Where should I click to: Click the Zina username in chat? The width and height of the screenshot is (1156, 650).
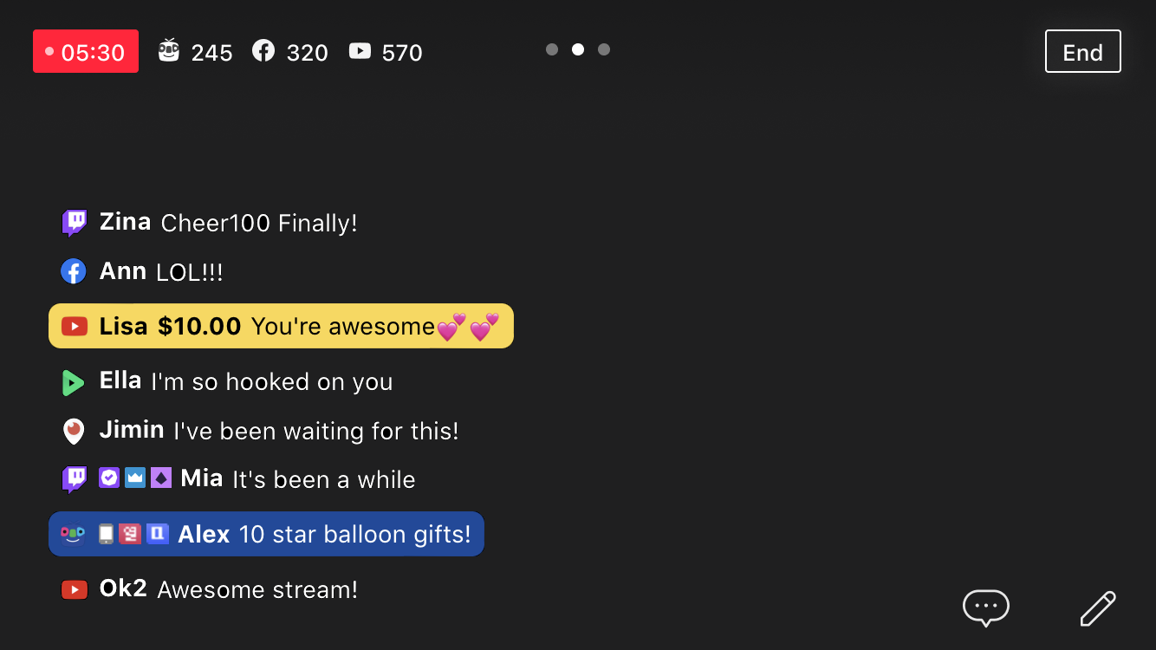(x=125, y=222)
